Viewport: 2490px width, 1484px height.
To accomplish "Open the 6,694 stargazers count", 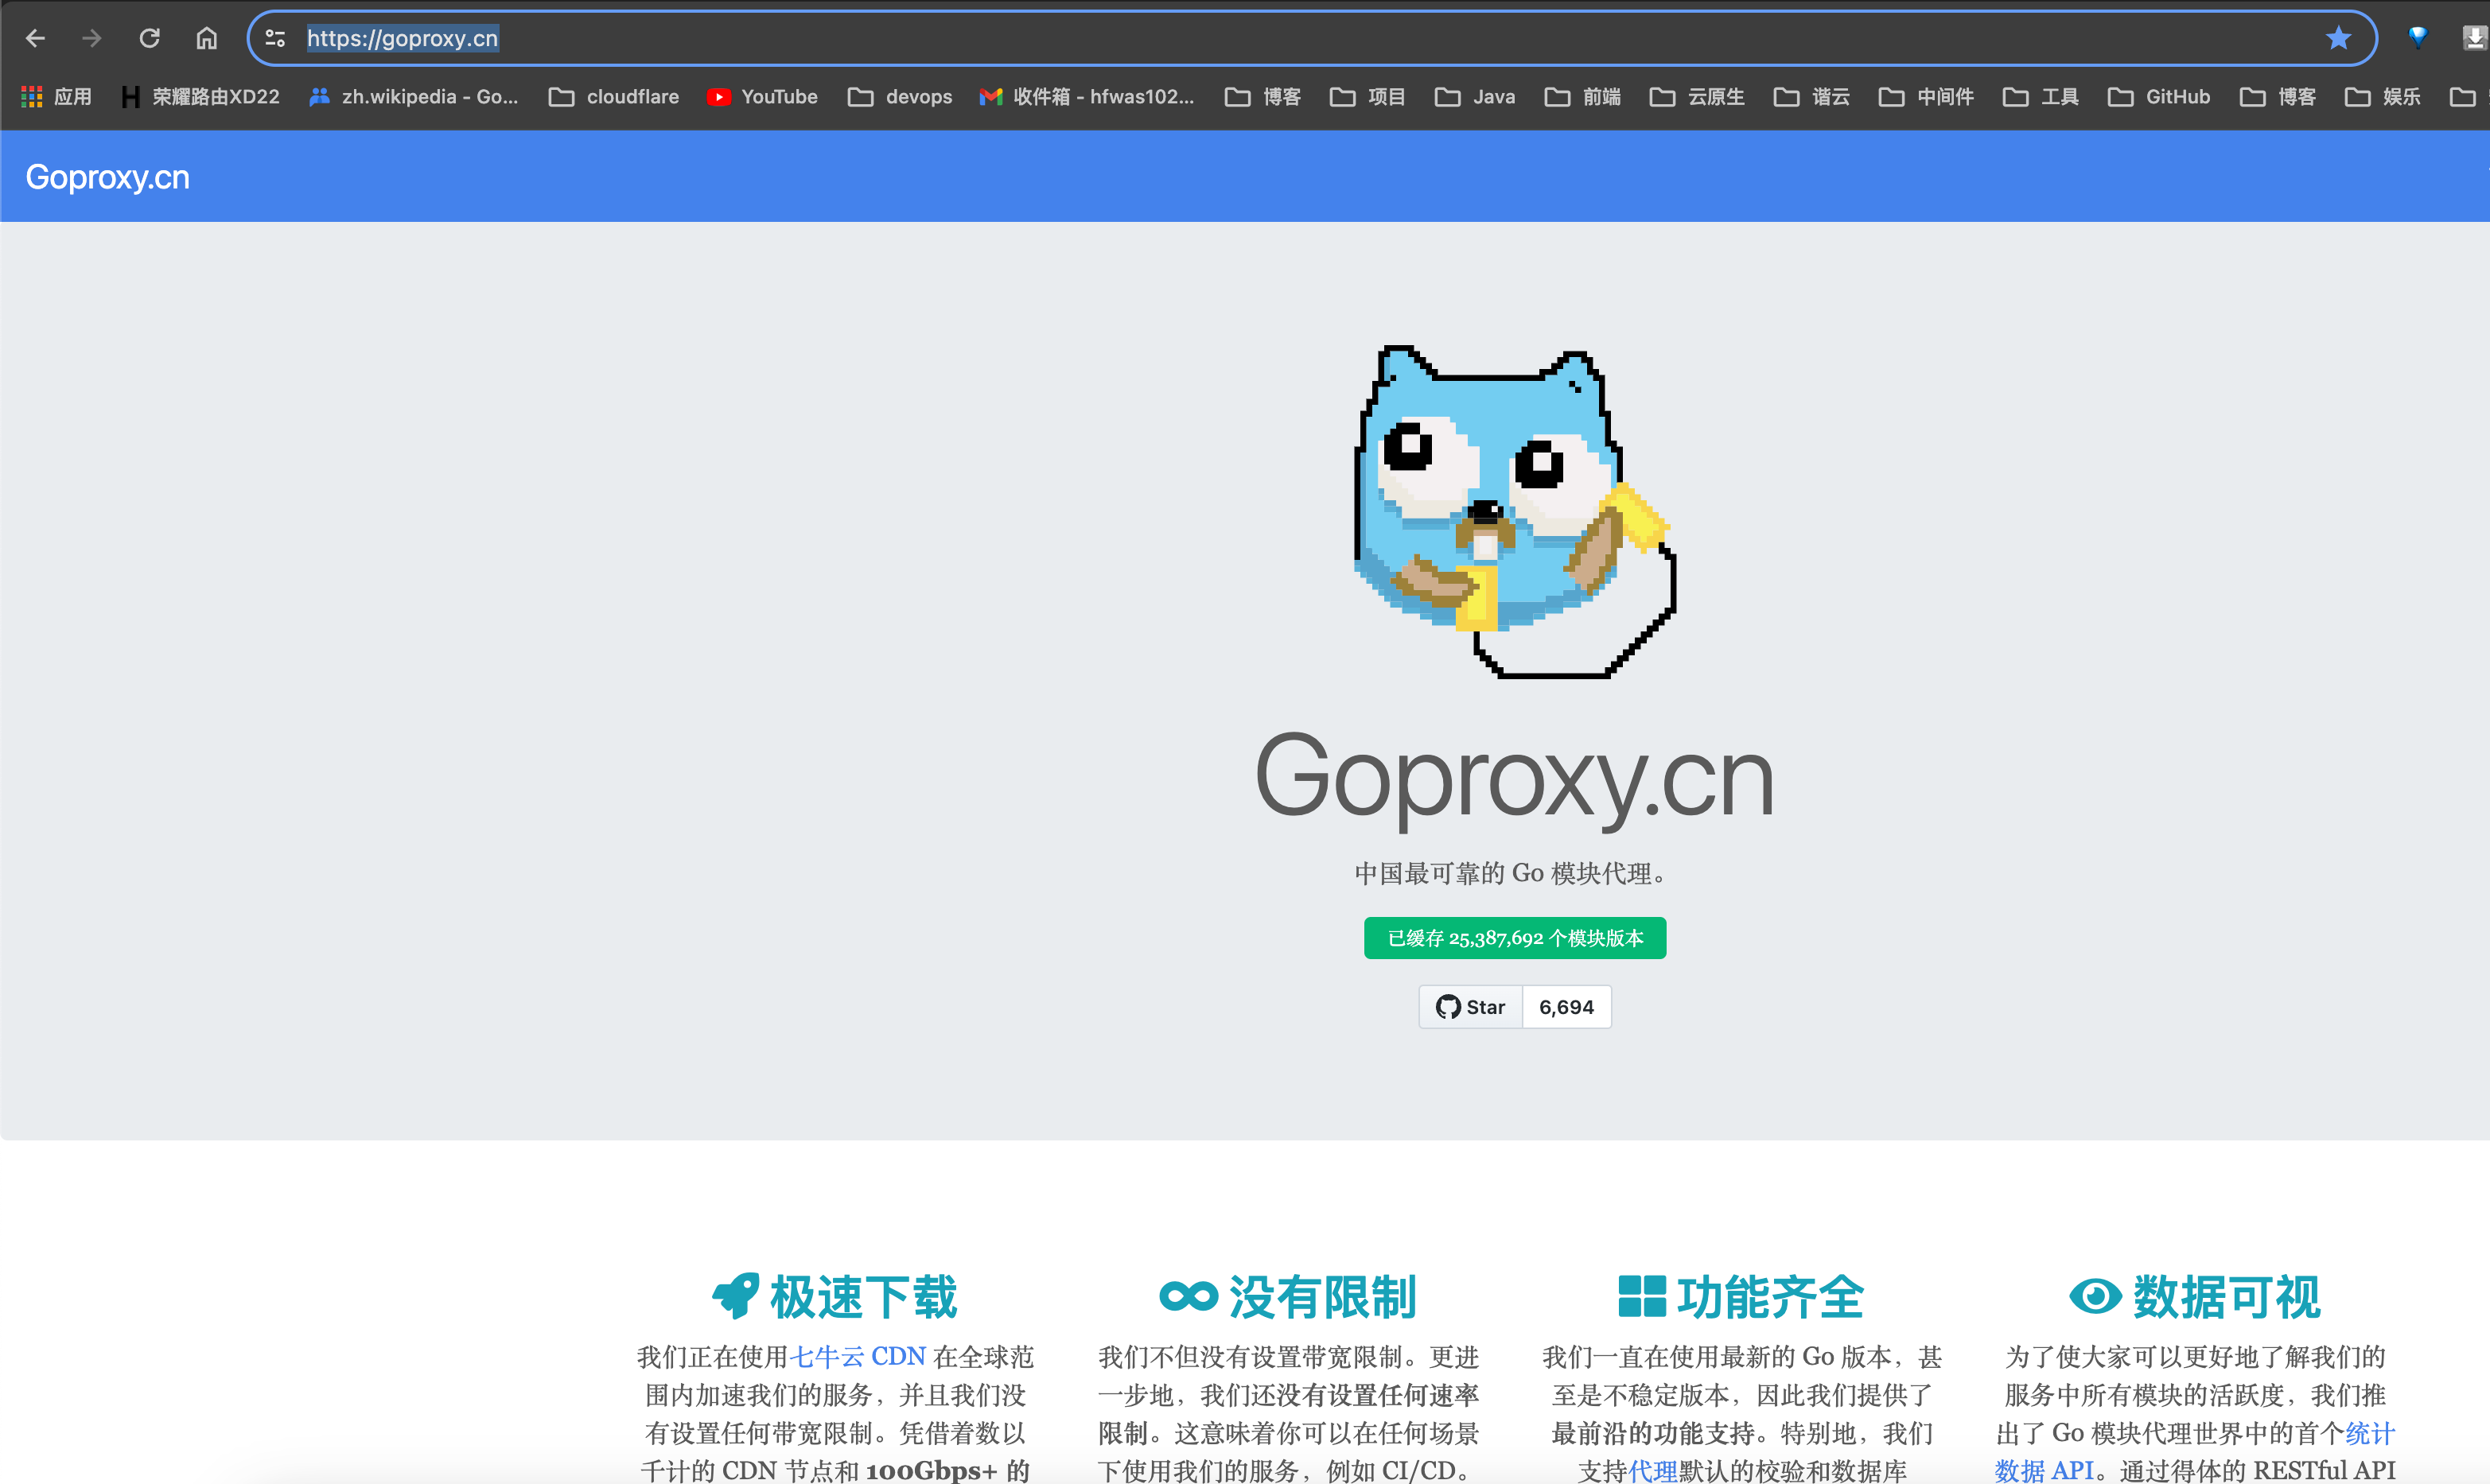I will point(1566,1007).
